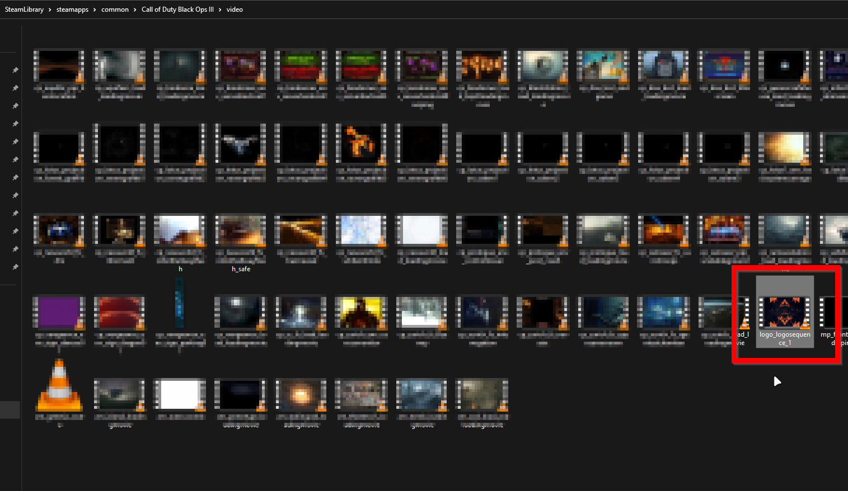Select the plain white thumbnail beside VLC cone
Image resolution: width=848 pixels, height=491 pixels.
coord(180,394)
